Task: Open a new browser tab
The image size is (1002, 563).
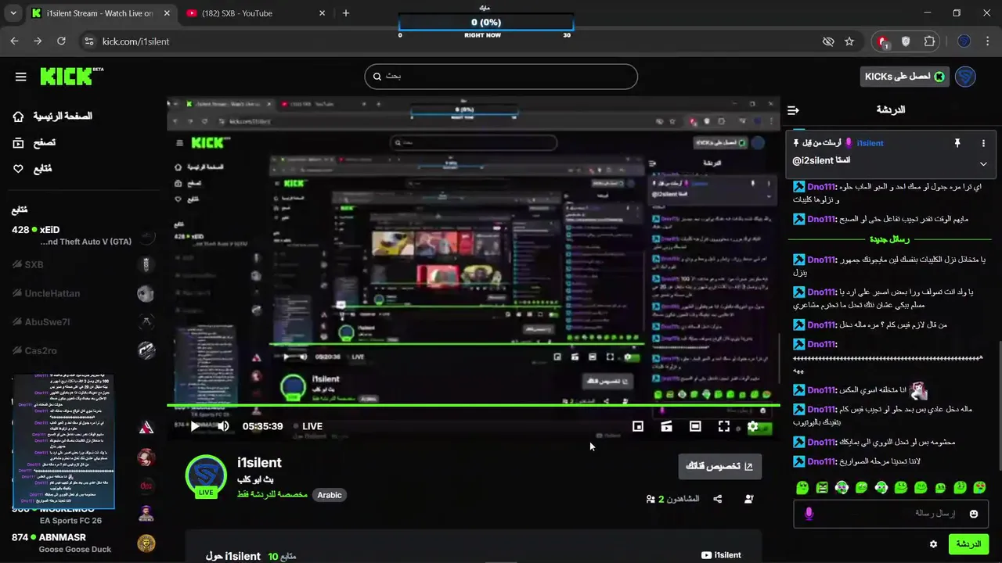Action: [x=346, y=13]
